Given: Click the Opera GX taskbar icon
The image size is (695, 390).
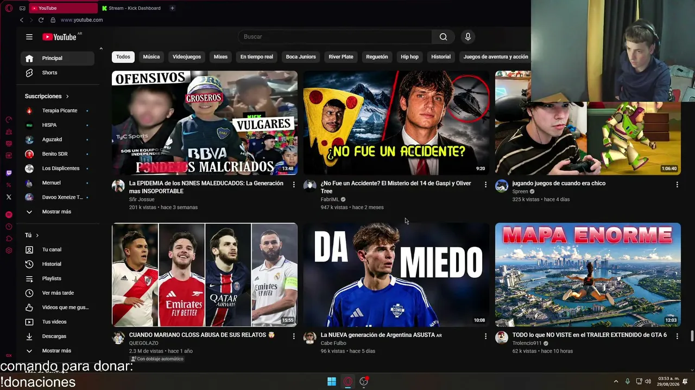Looking at the screenshot, I should click(x=348, y=381).
